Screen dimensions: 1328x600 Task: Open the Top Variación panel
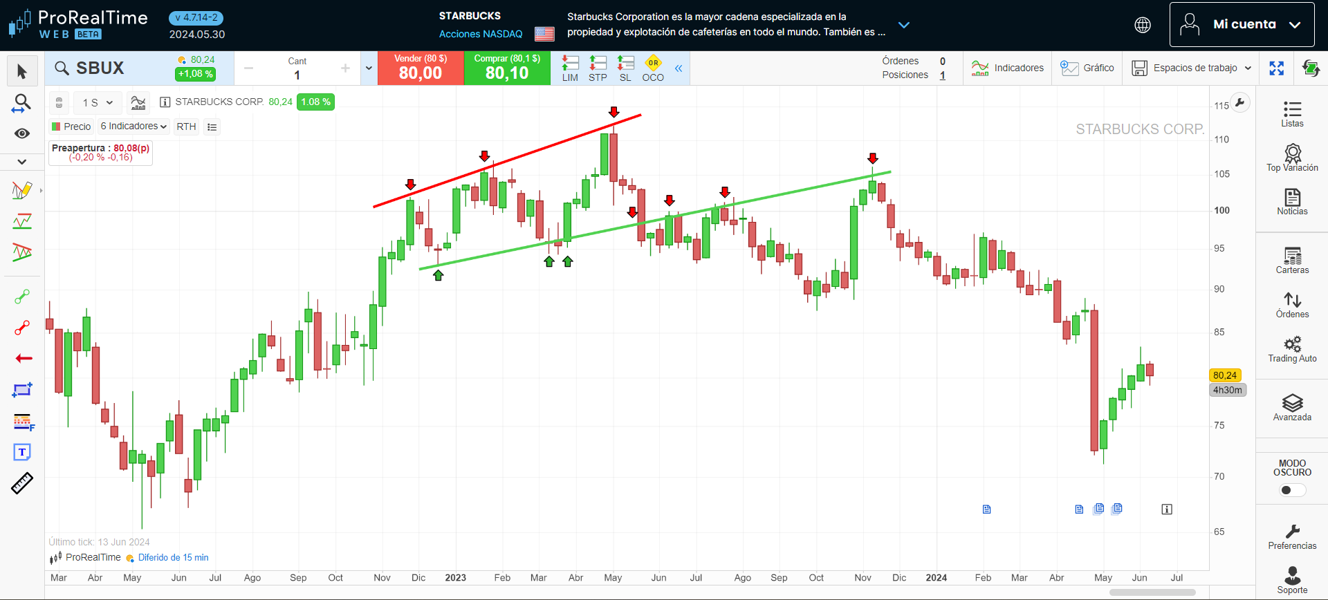[x=1292, y=158]
